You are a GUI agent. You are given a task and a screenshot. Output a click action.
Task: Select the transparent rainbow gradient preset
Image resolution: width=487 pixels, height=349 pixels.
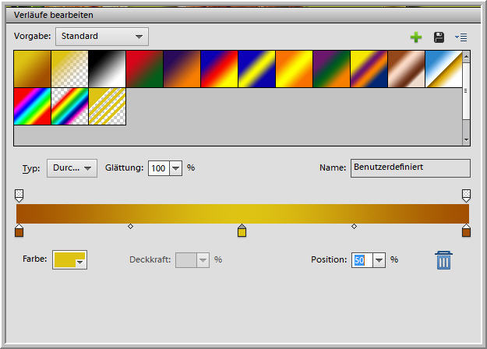click(x=69, y=106)
